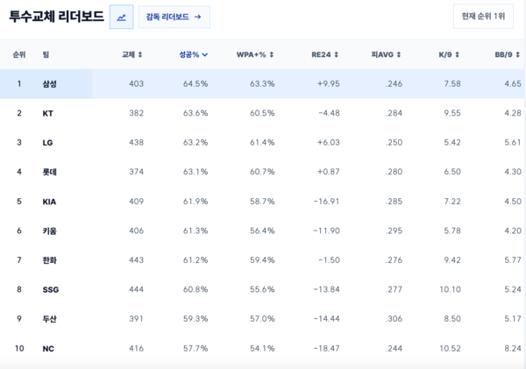The image size is (526, 369).
Task: Click KT's 382 substitutions value
Action: 136,113
